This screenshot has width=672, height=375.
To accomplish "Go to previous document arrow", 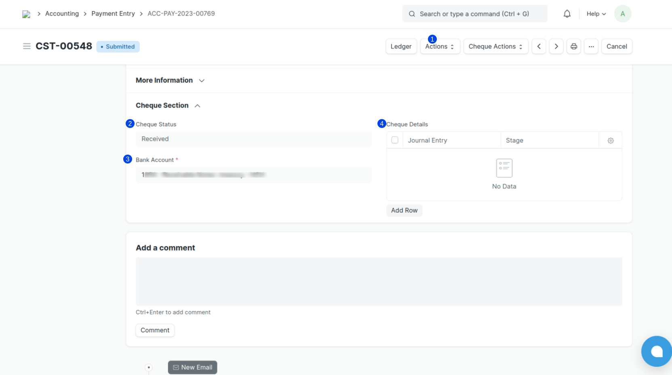I will click(x=539, y=46).
